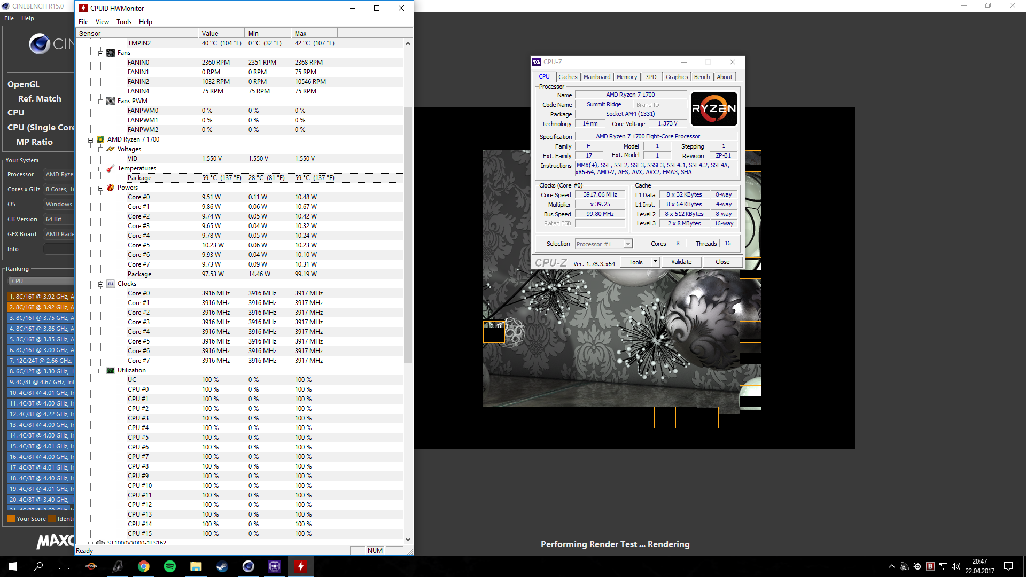Viewport: 1026px width, 577px height.
Task: Click the Voltages group icon
Action: [x=111, y=149]
